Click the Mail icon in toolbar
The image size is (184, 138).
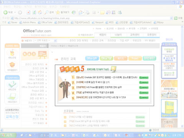(x=80, y=12)
